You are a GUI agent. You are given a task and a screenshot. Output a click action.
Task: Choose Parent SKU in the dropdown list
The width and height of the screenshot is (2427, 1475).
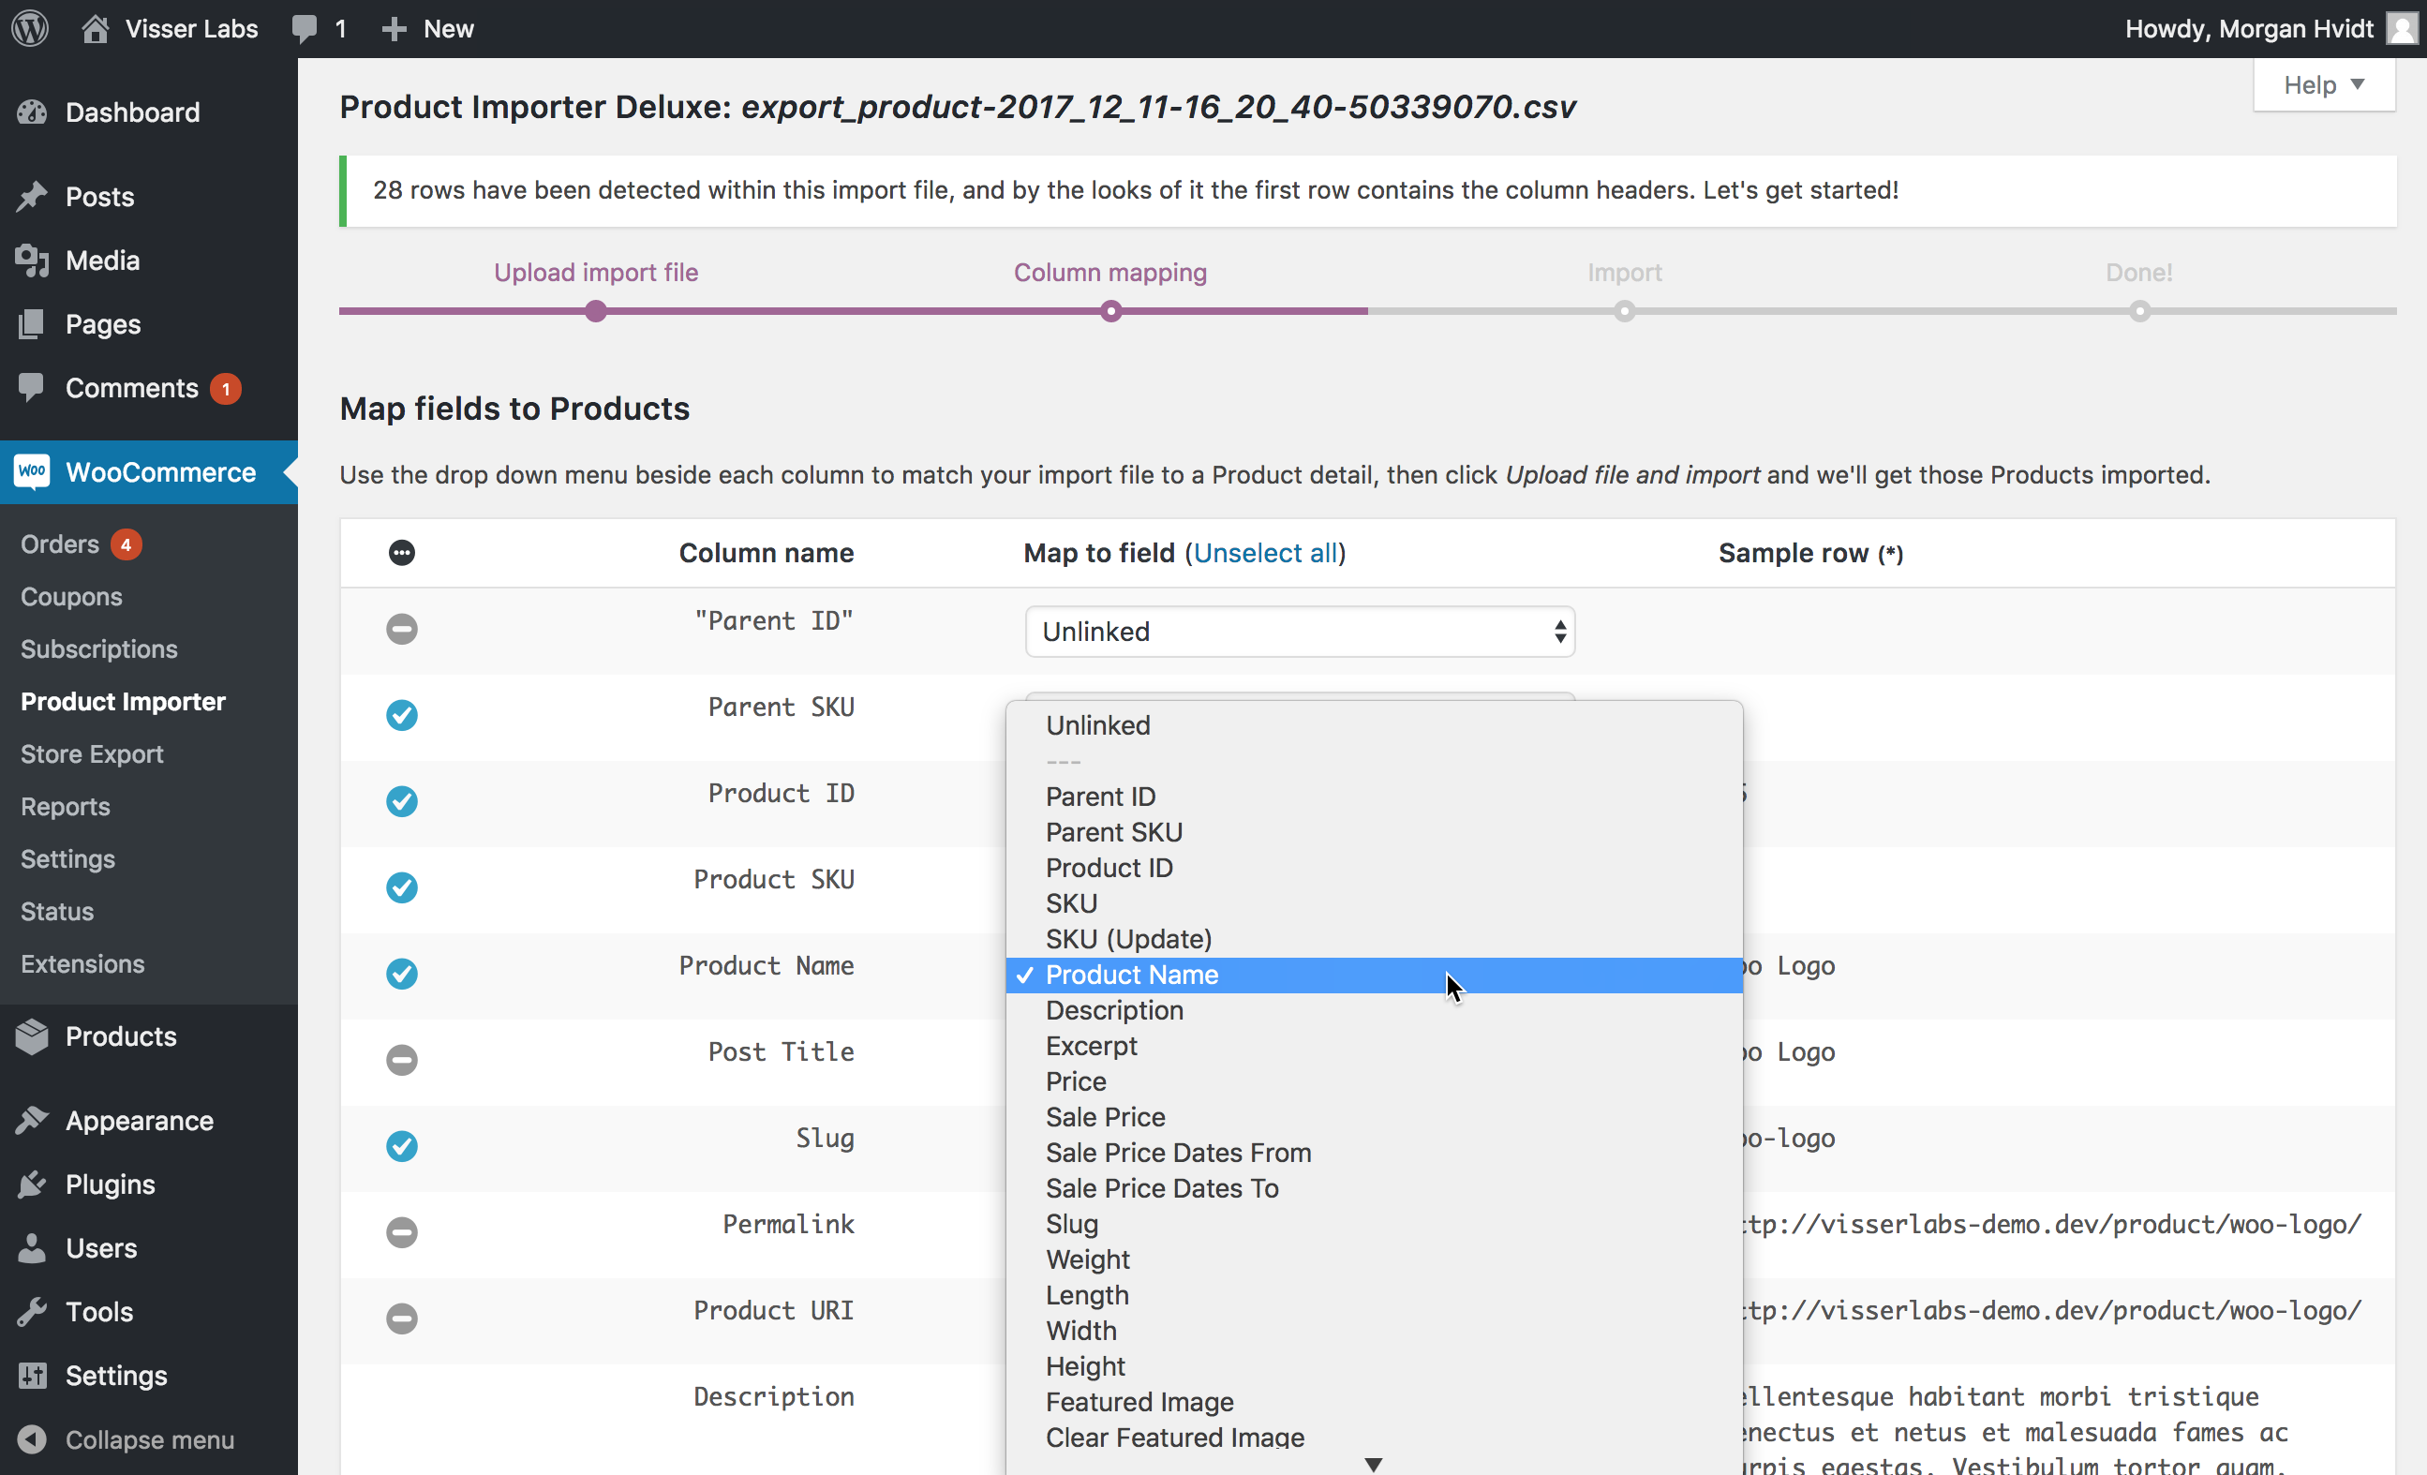click(x=1374, y=831)
